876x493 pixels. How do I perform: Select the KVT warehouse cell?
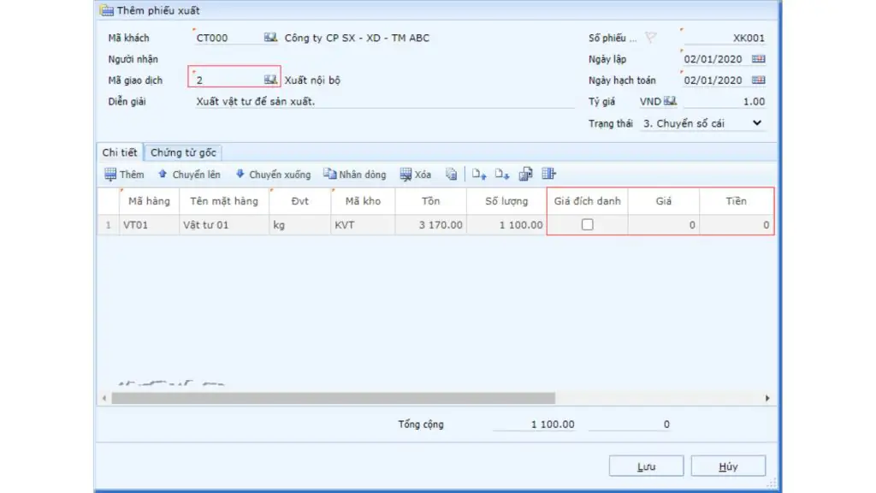[x=363, y=225]
